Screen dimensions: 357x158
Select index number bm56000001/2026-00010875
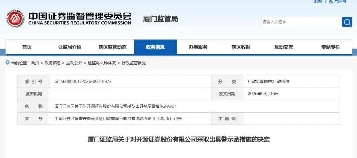83,81
